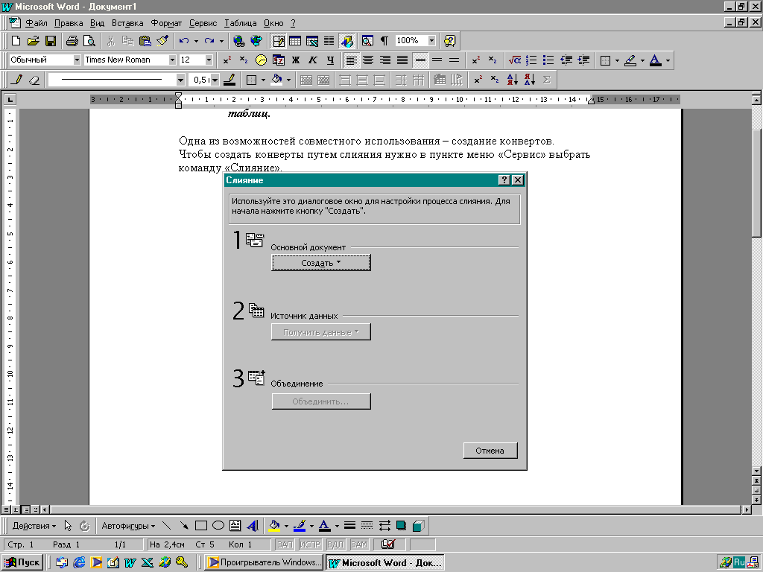
Task: Activate the Format Painter brush
Action: tap(162, 41)
